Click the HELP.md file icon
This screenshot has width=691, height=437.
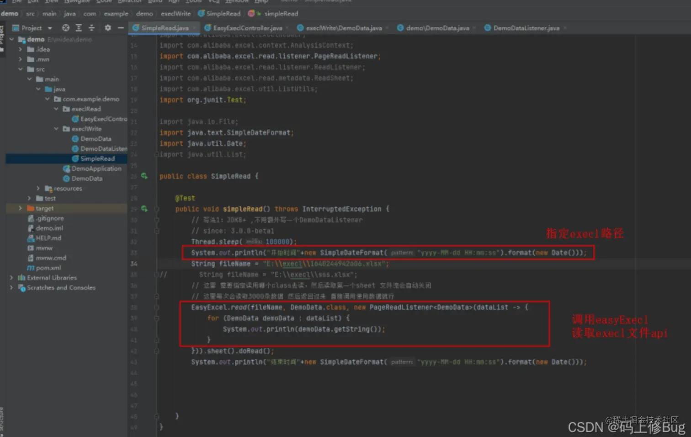tap(31, 238)
